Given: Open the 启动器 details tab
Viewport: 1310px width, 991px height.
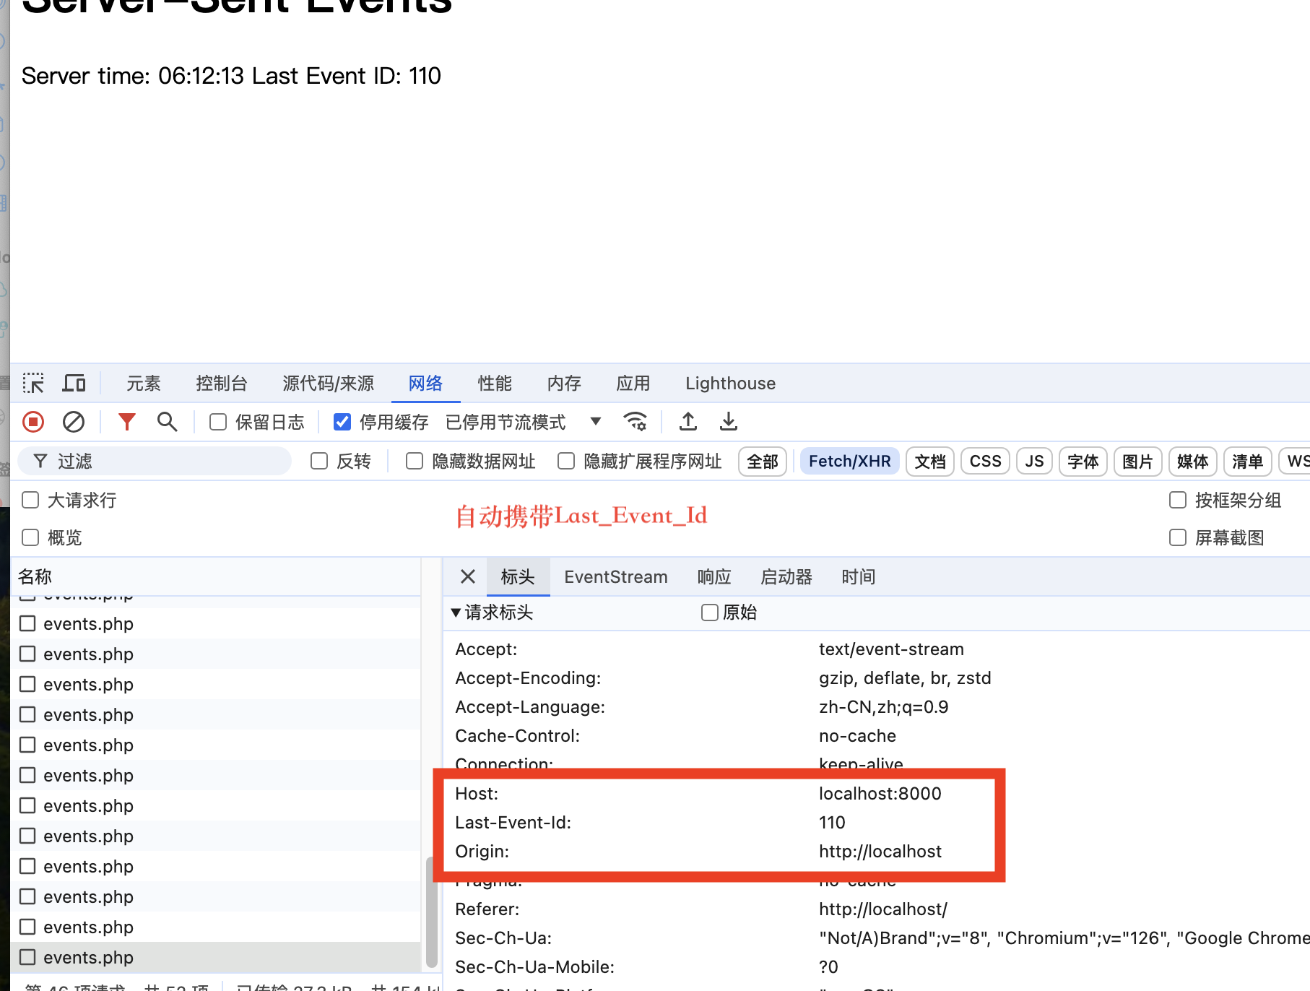Looking at the screenshot, I should [786, 576].
